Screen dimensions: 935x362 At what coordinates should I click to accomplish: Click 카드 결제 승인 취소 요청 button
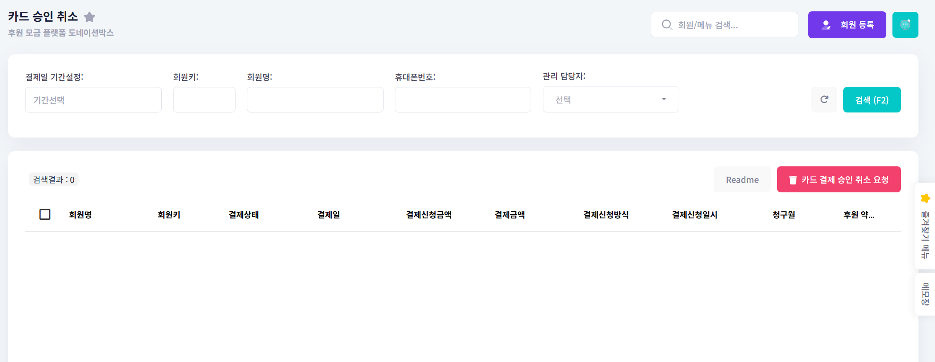(x=839, y=180)
